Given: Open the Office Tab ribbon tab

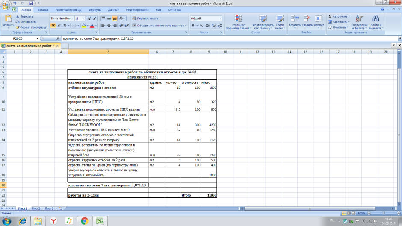Looking at the screenshot, I should coord(175,10).
